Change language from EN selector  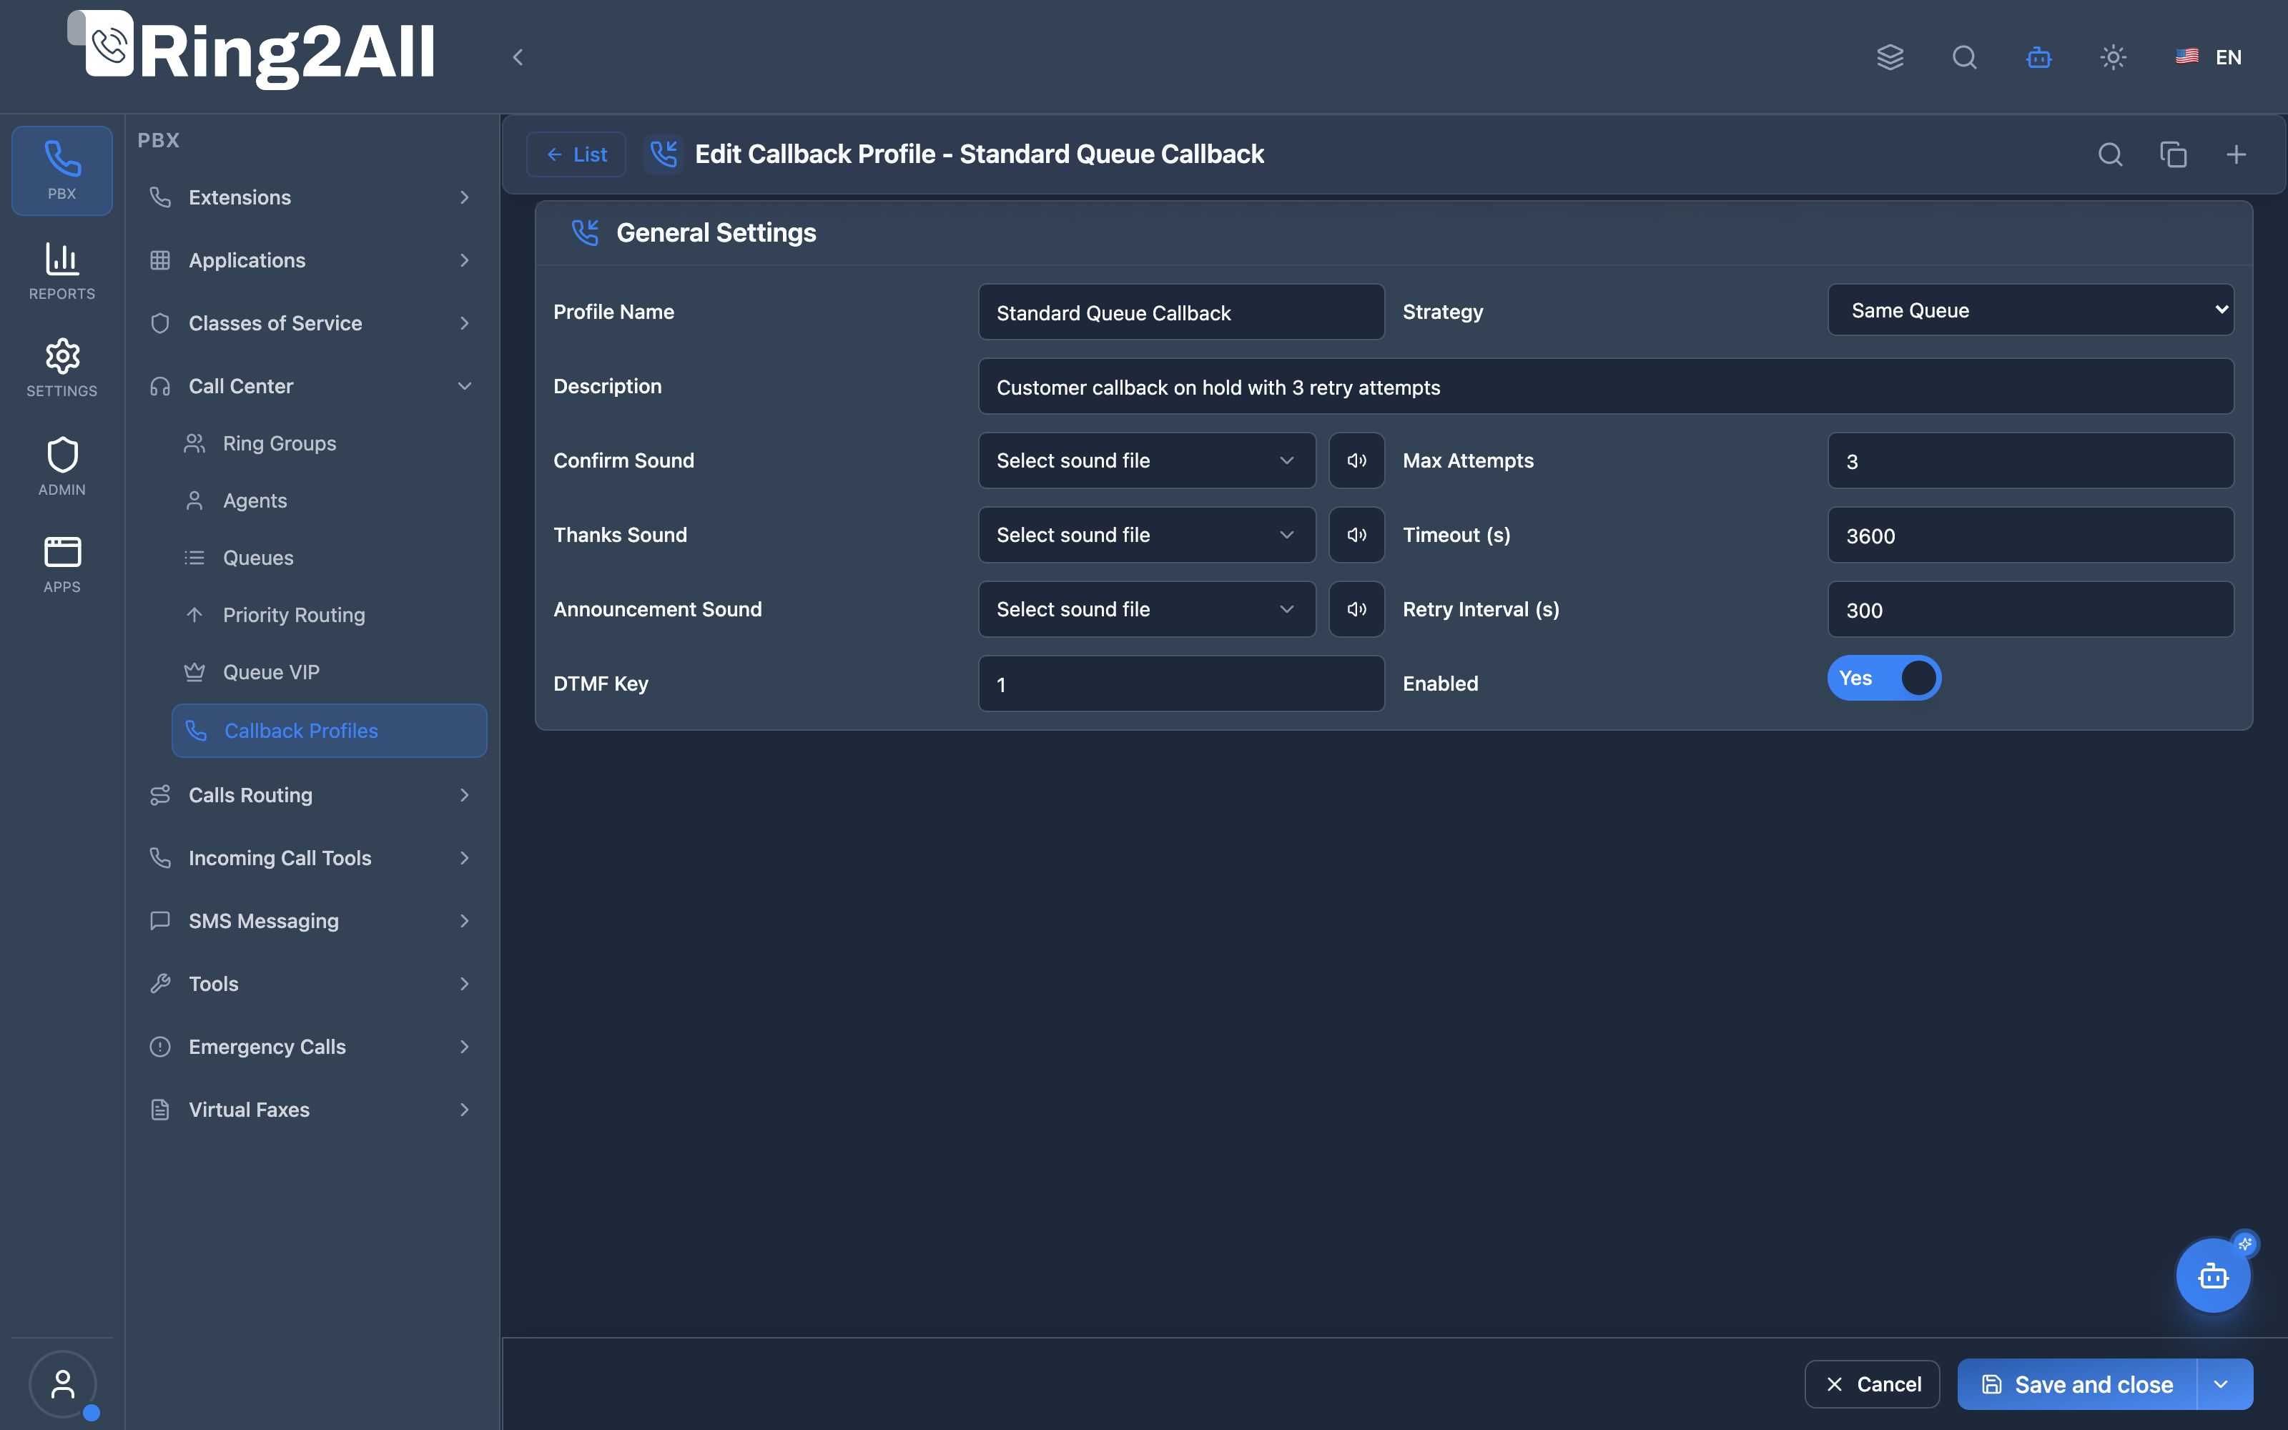(2208, 56)
